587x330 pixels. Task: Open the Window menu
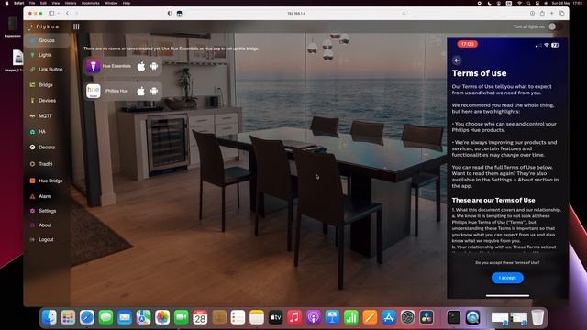tap(111, 3)
